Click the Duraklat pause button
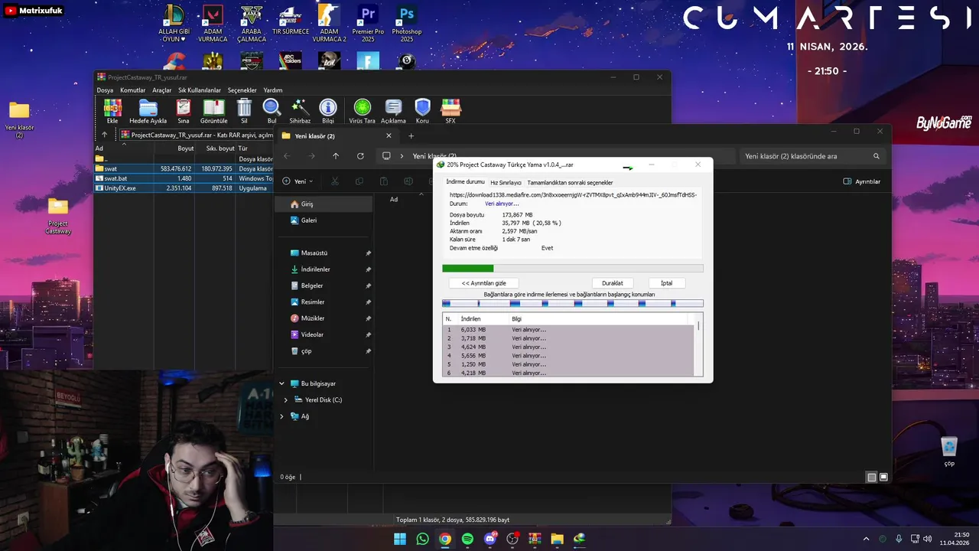The width and height of the screenshot is (979, 551). point(613,283)
